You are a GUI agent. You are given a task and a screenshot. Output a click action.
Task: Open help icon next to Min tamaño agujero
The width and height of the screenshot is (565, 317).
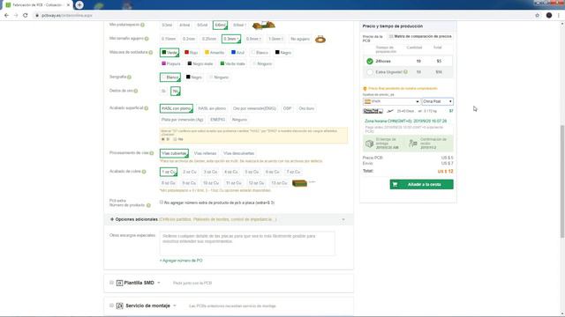click(x=147, y=39)
